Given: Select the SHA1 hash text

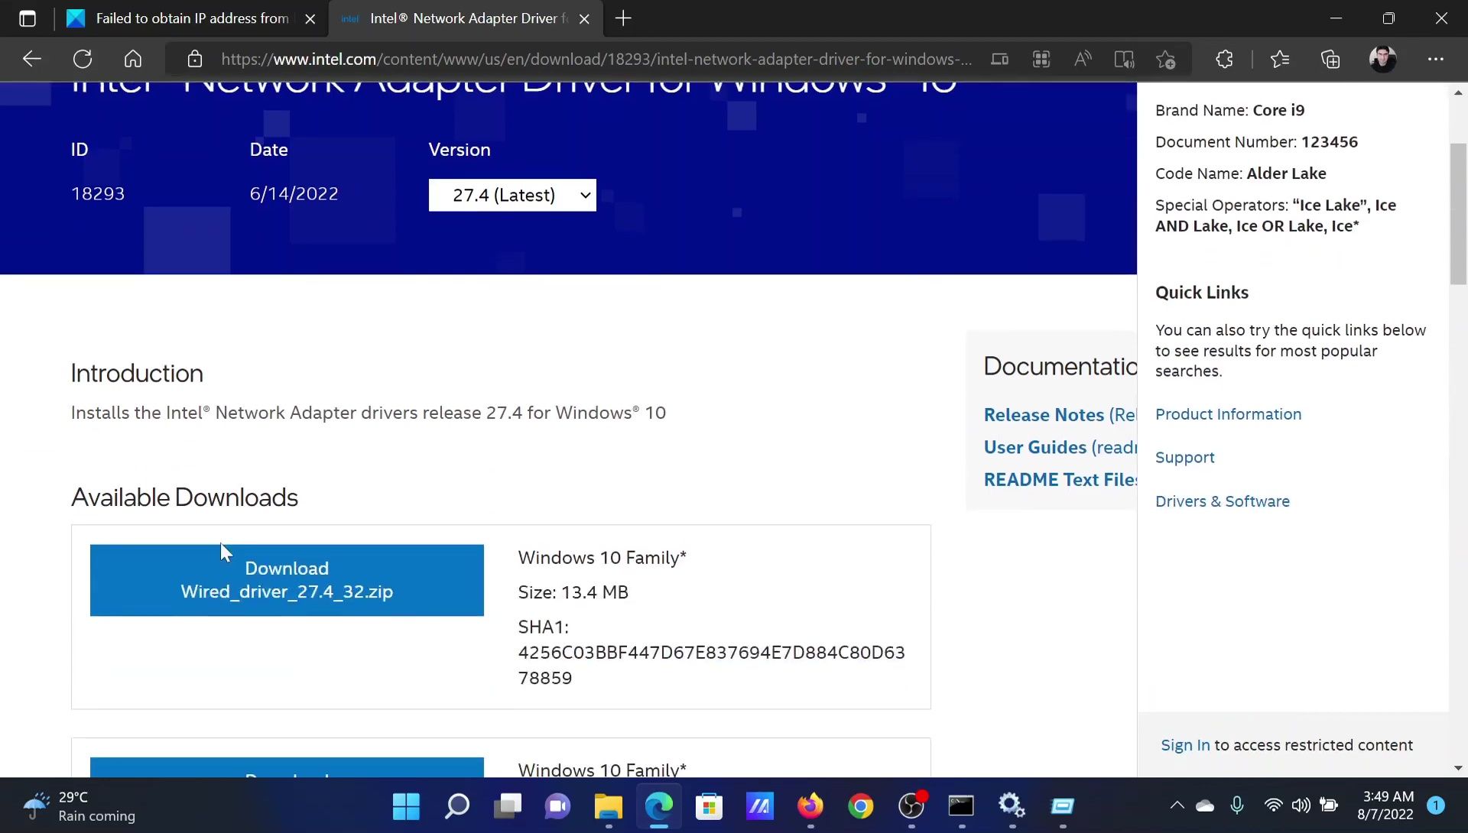Looking at the screenshot, I should [x=711, y=653].
